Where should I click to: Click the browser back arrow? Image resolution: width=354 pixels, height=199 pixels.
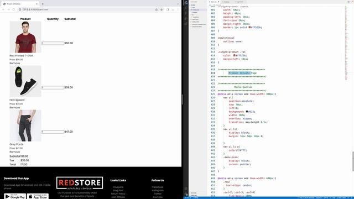3,9
